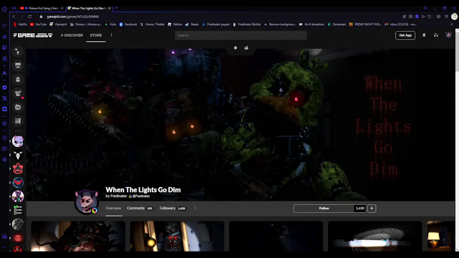Open the Game Jolt notifications bell
Image resolution: width=459 pixels, height=258 pixels.
click(424, 35)
